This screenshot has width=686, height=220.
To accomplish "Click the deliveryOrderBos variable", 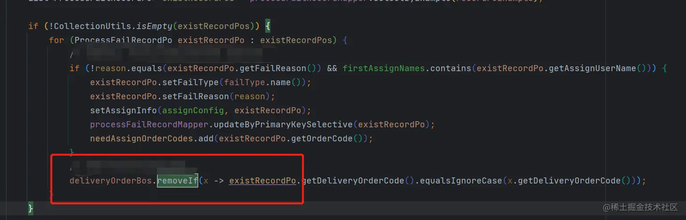I will [111, 181].
